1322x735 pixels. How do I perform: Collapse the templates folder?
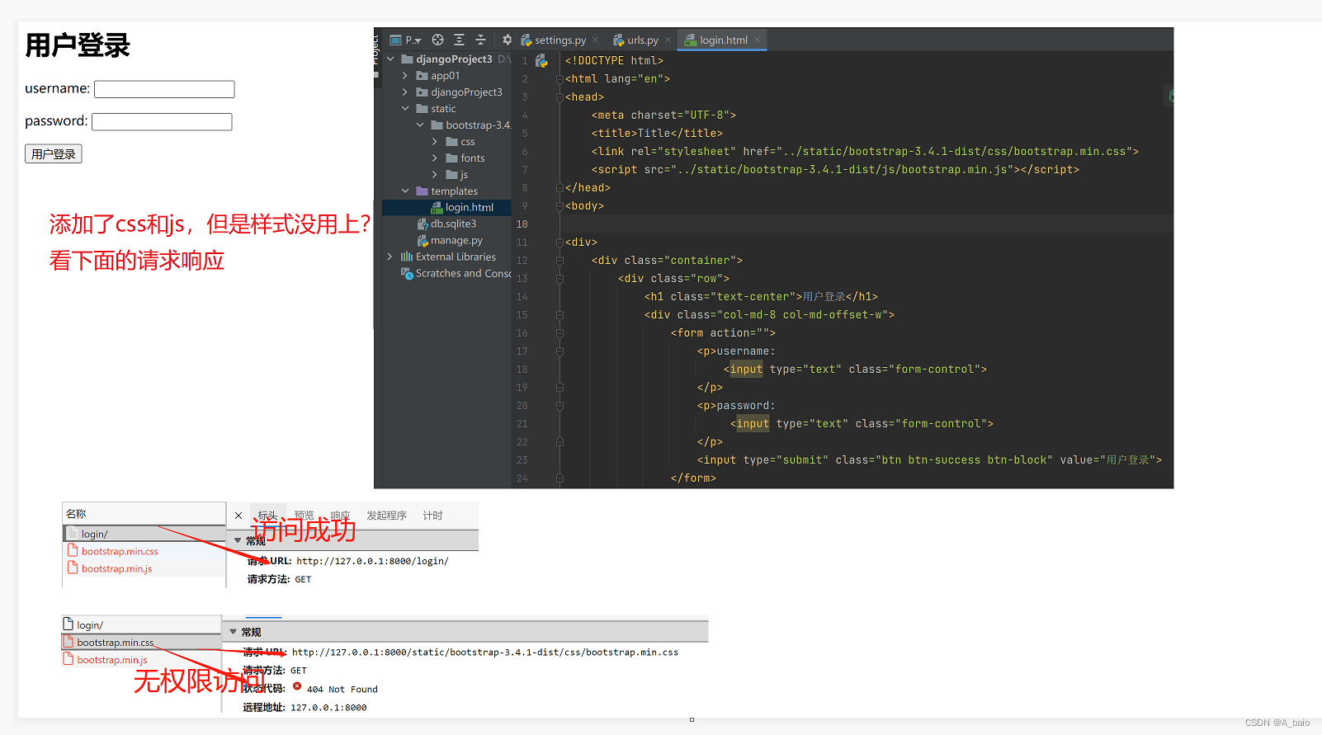(x=405, y=191)
